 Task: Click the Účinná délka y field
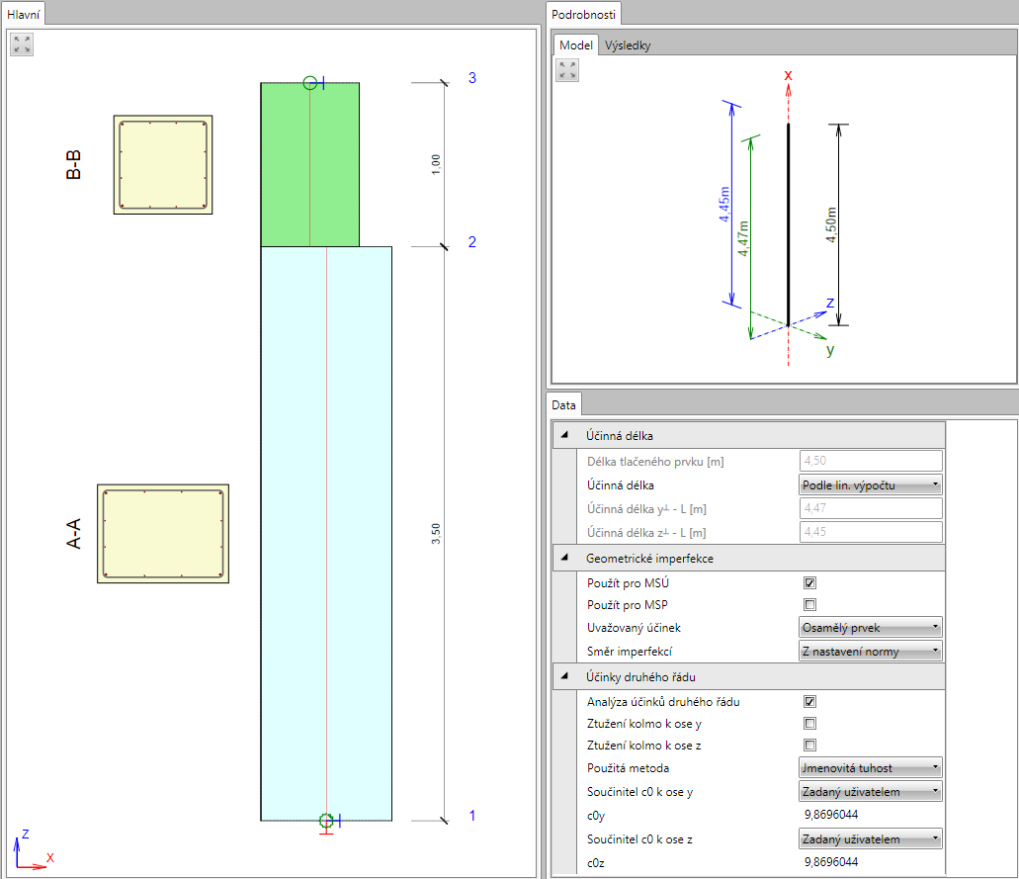[871, 508]
